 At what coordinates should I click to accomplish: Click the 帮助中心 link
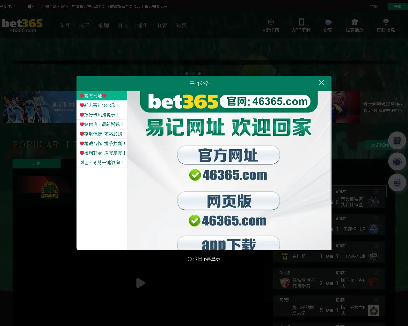(x=7, y=6)
